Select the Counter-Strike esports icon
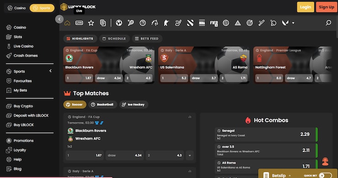This screenshot has height=178, width=338. pyautogui.click(x=166, y=23)
